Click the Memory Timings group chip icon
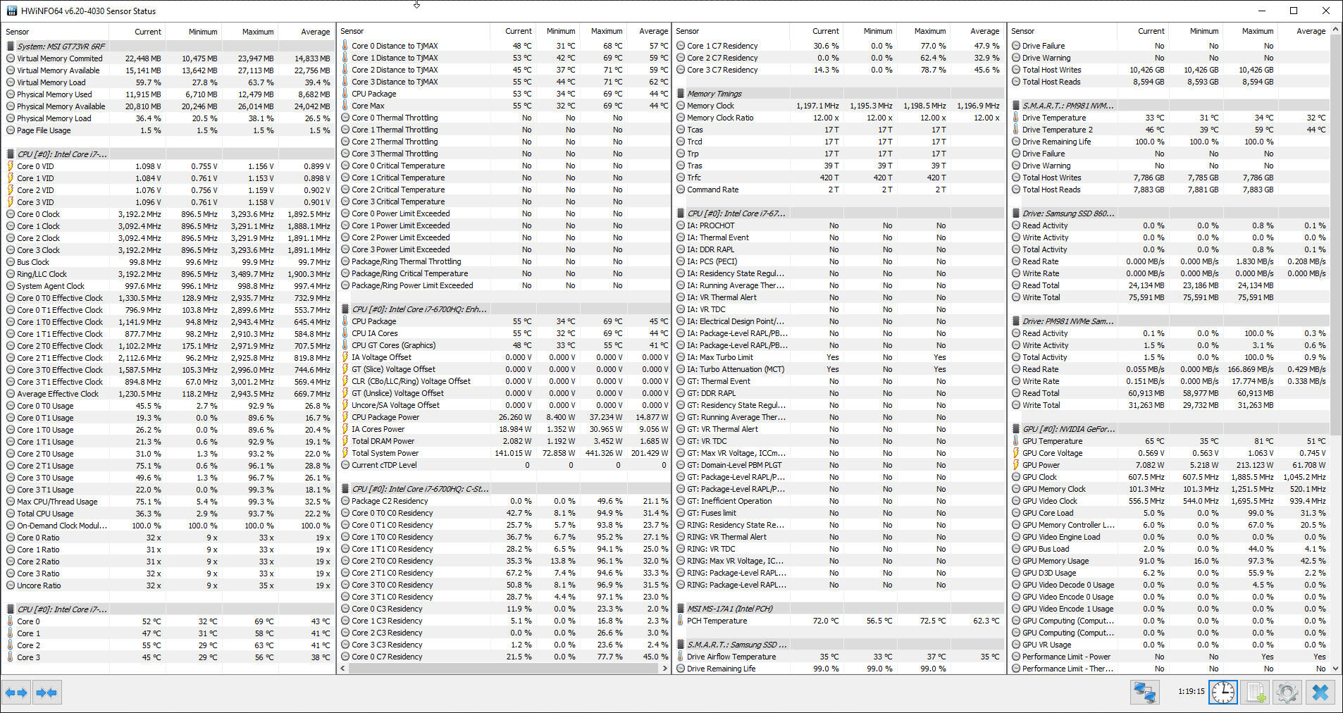Image resolution: width=1343 pixels, height=713 pixels. [x=681, y=94]
